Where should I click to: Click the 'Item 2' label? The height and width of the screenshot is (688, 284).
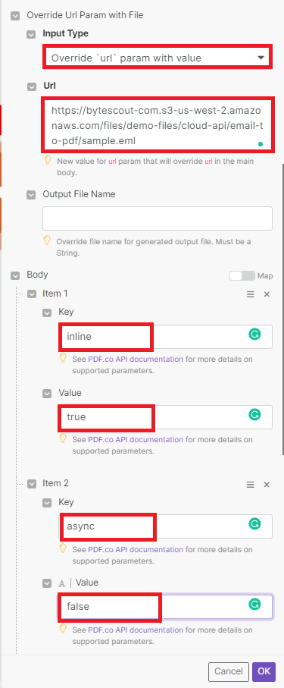pos(55,483)
